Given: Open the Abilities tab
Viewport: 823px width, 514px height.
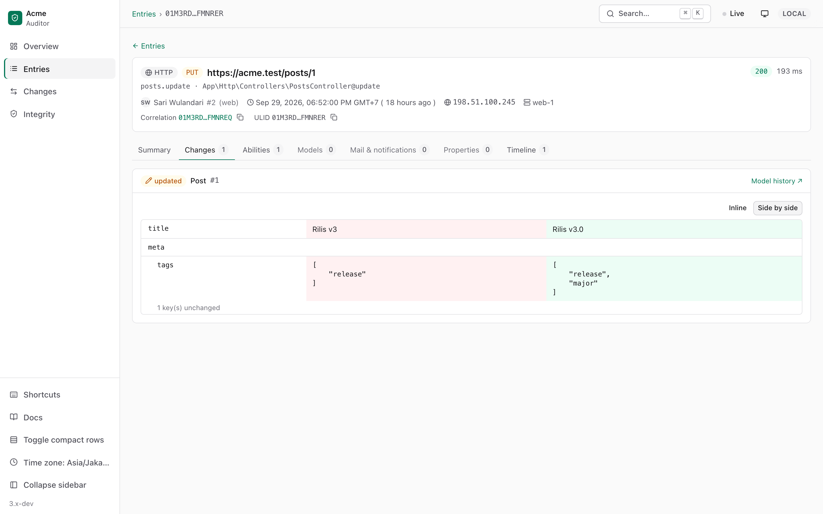Looking at the screenshot, I should coord(263,150).
